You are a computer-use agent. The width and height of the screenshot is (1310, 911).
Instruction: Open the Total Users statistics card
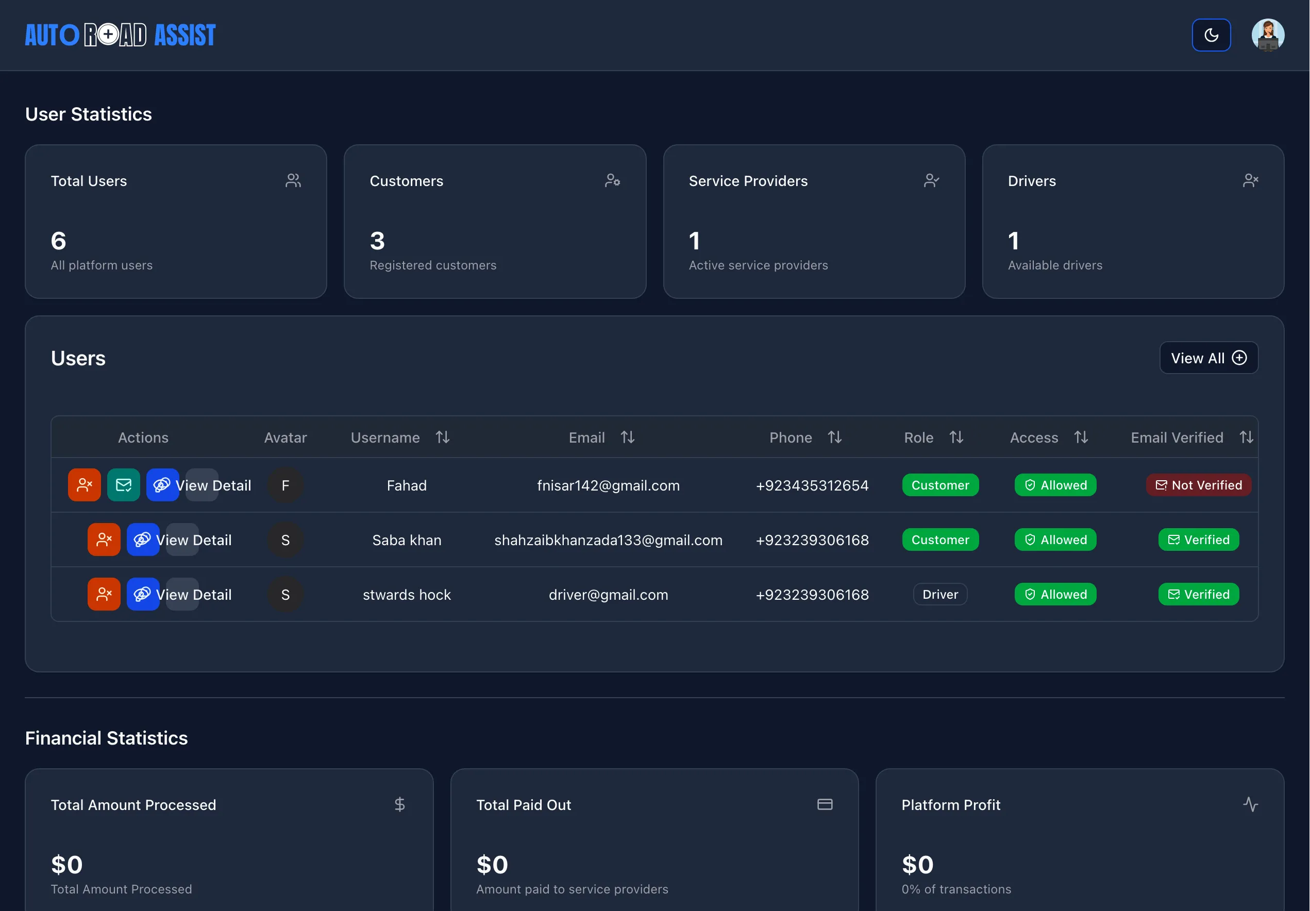point(176,222)
